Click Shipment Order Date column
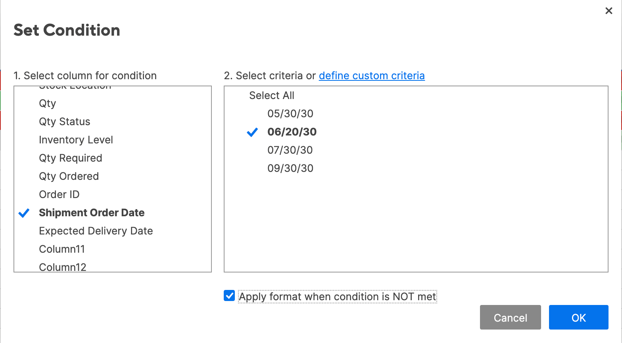Viewport: 622px width, 343px height. coord(91,213)
